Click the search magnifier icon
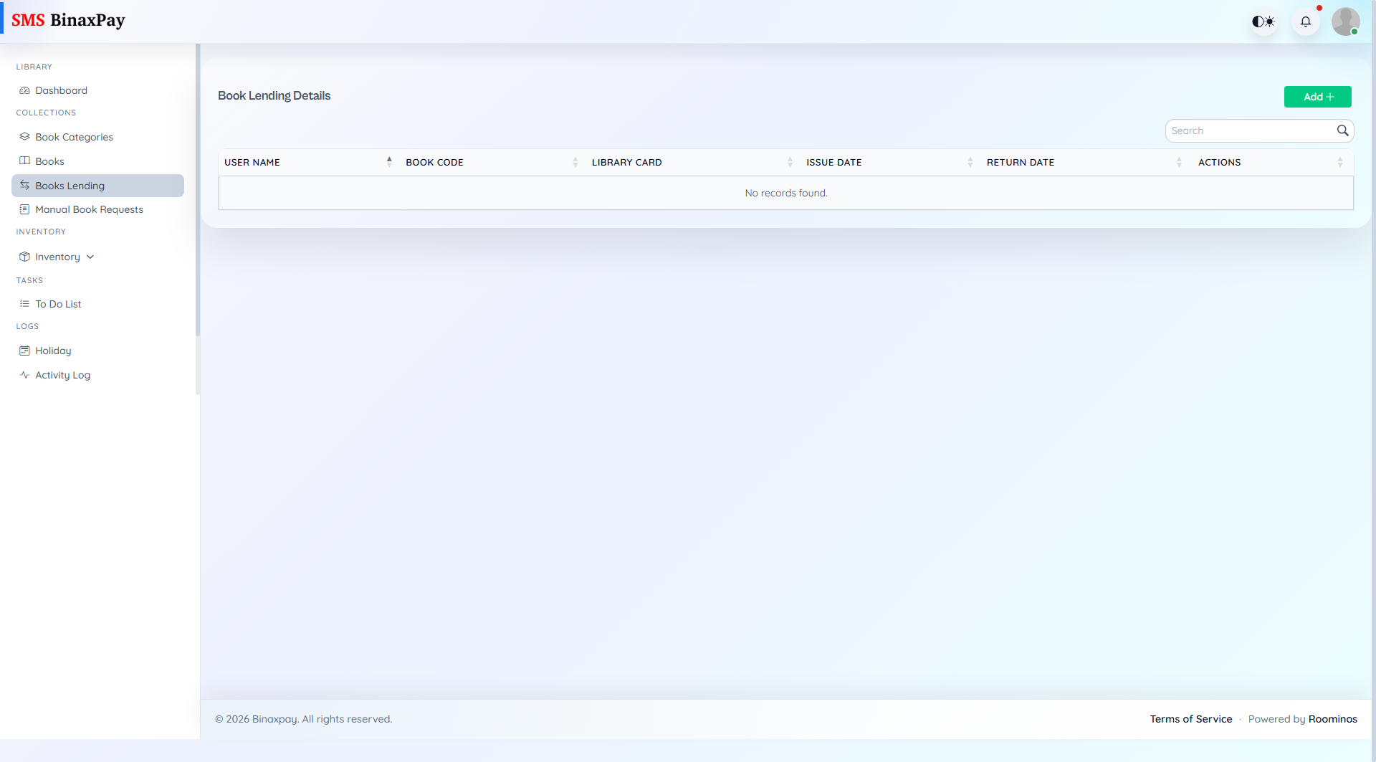This screenshot has height=762, width=1376. tap(1343, 130)
